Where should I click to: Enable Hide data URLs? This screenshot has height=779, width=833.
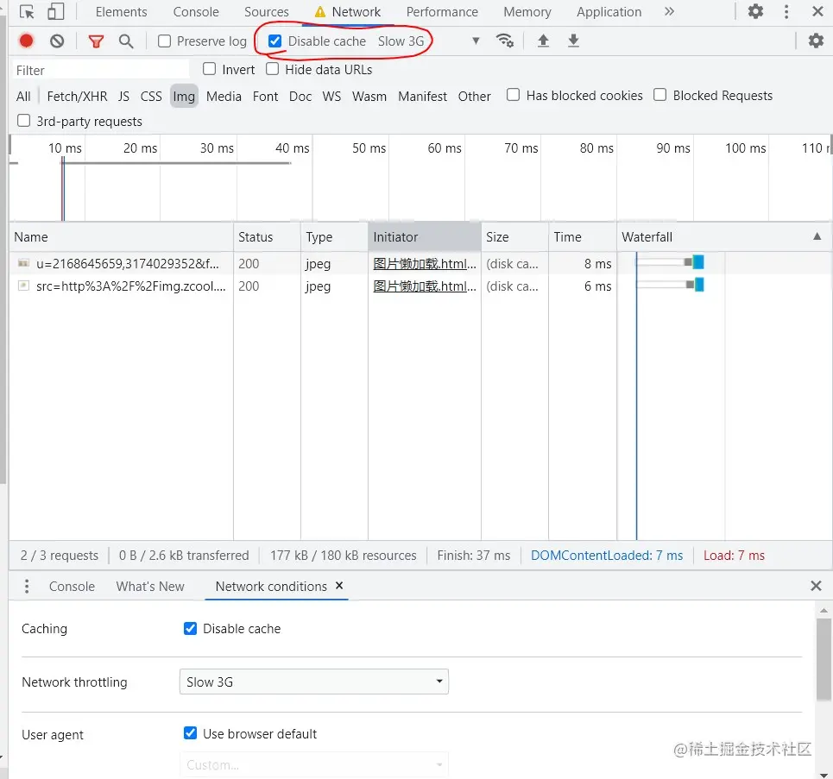coord(272,69)
